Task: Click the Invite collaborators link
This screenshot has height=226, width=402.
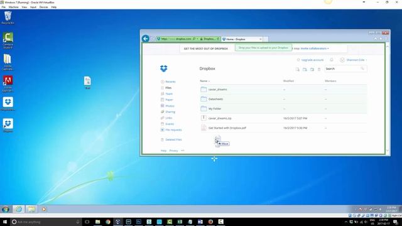Action: point(314,48)
